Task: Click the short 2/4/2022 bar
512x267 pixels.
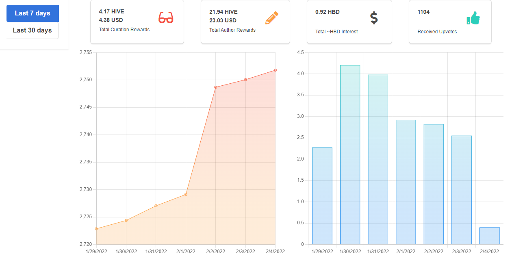Action: pyautogui.click(x=489, y=236)
